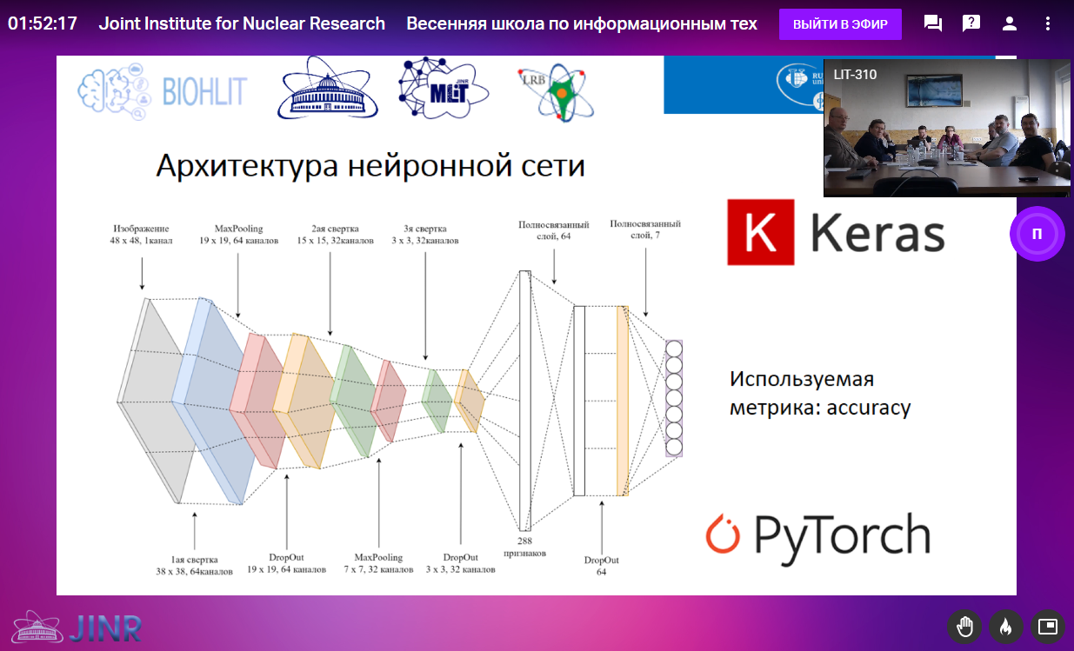This screenshot has height=651, width=1074.
Task: Raise your hand using the hand icon
Action: point(964,626)
